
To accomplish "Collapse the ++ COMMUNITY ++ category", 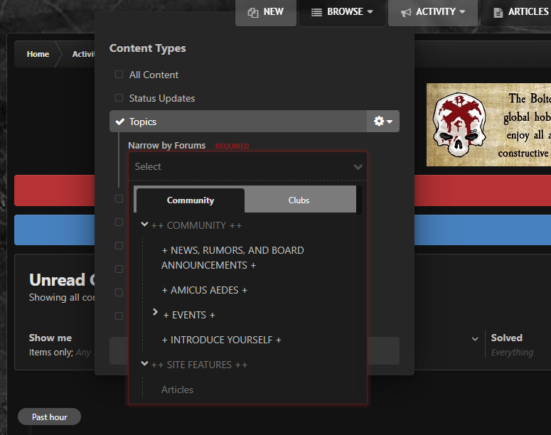I will pyautogui.click(x=144, y=224).
